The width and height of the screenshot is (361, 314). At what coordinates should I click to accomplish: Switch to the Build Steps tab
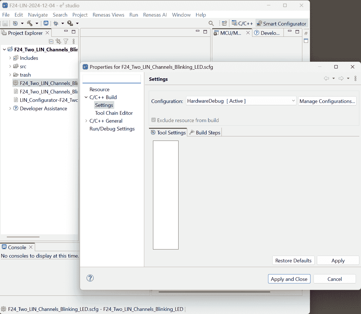point(205,132)
